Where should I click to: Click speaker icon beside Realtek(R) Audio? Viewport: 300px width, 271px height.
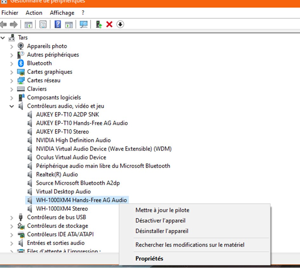point(30,175)
